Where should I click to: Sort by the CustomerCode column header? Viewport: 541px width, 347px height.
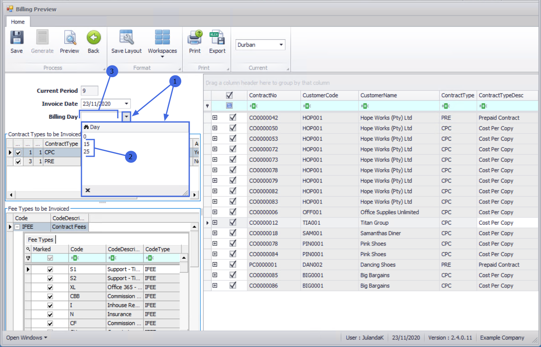pos(330,96)
